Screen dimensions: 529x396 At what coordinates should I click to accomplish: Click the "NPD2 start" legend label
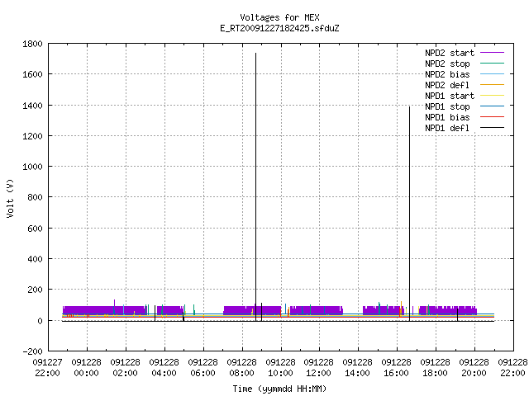(450, 53)
